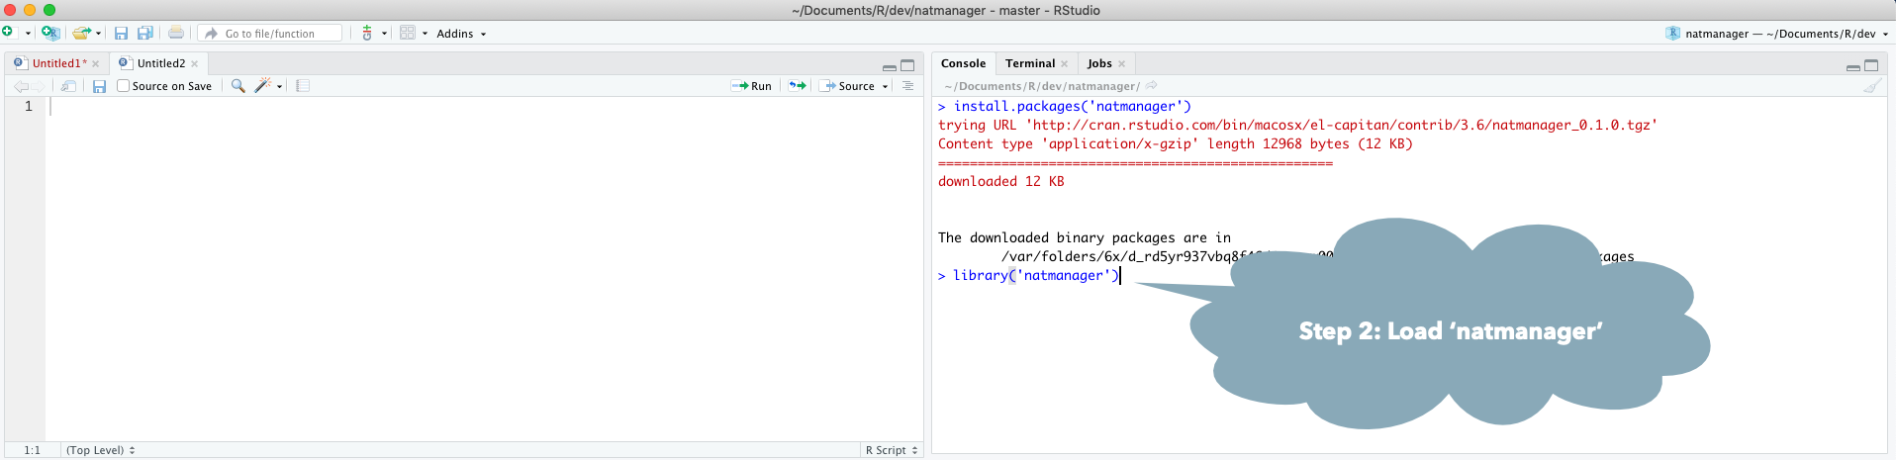Screen dimensions: 1896x460
Task: Click the save all documents icon
Action: (x=144, y=33)
